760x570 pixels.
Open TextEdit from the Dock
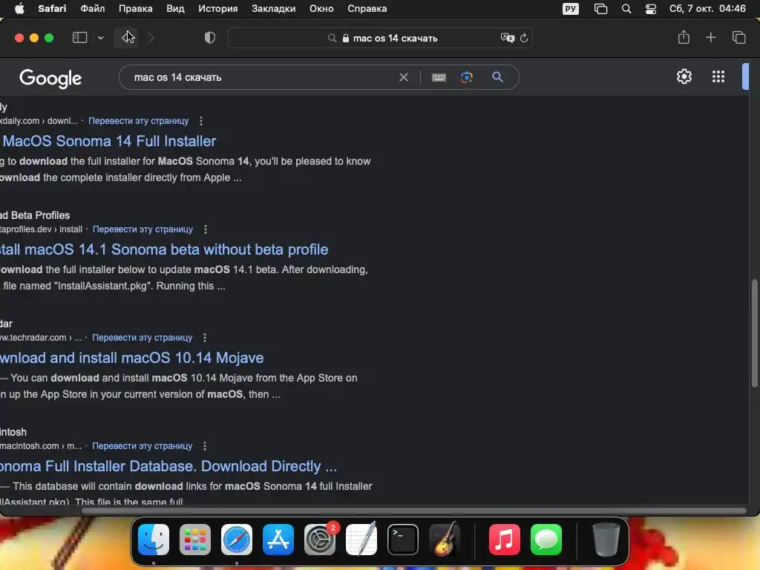[x=361, y=540]
